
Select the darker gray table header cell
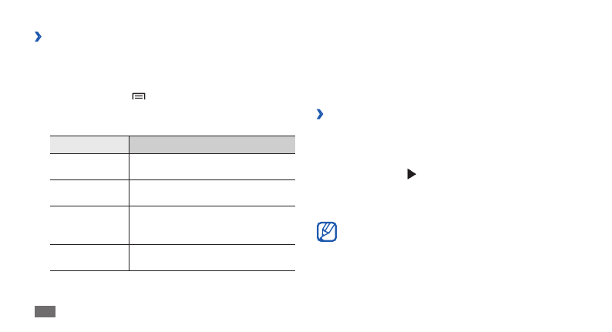click(x=212, y=145)
